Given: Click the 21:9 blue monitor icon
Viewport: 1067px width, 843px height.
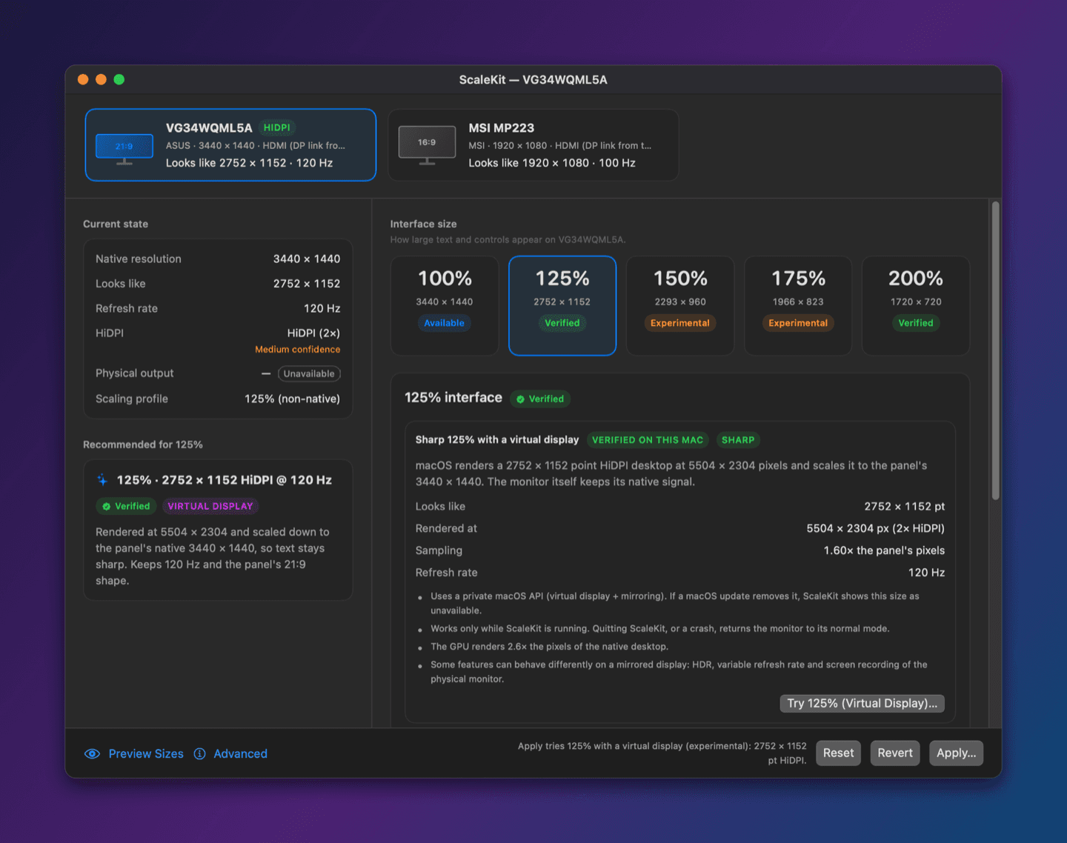Looking at the screenshot, I should [124, 148].
